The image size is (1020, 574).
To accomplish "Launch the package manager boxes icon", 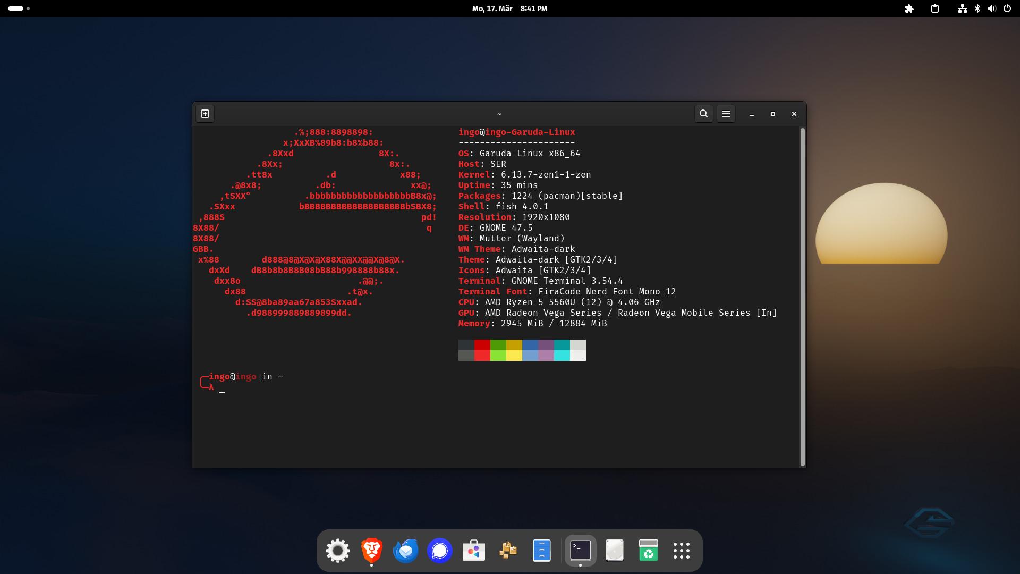I will 508,550.
